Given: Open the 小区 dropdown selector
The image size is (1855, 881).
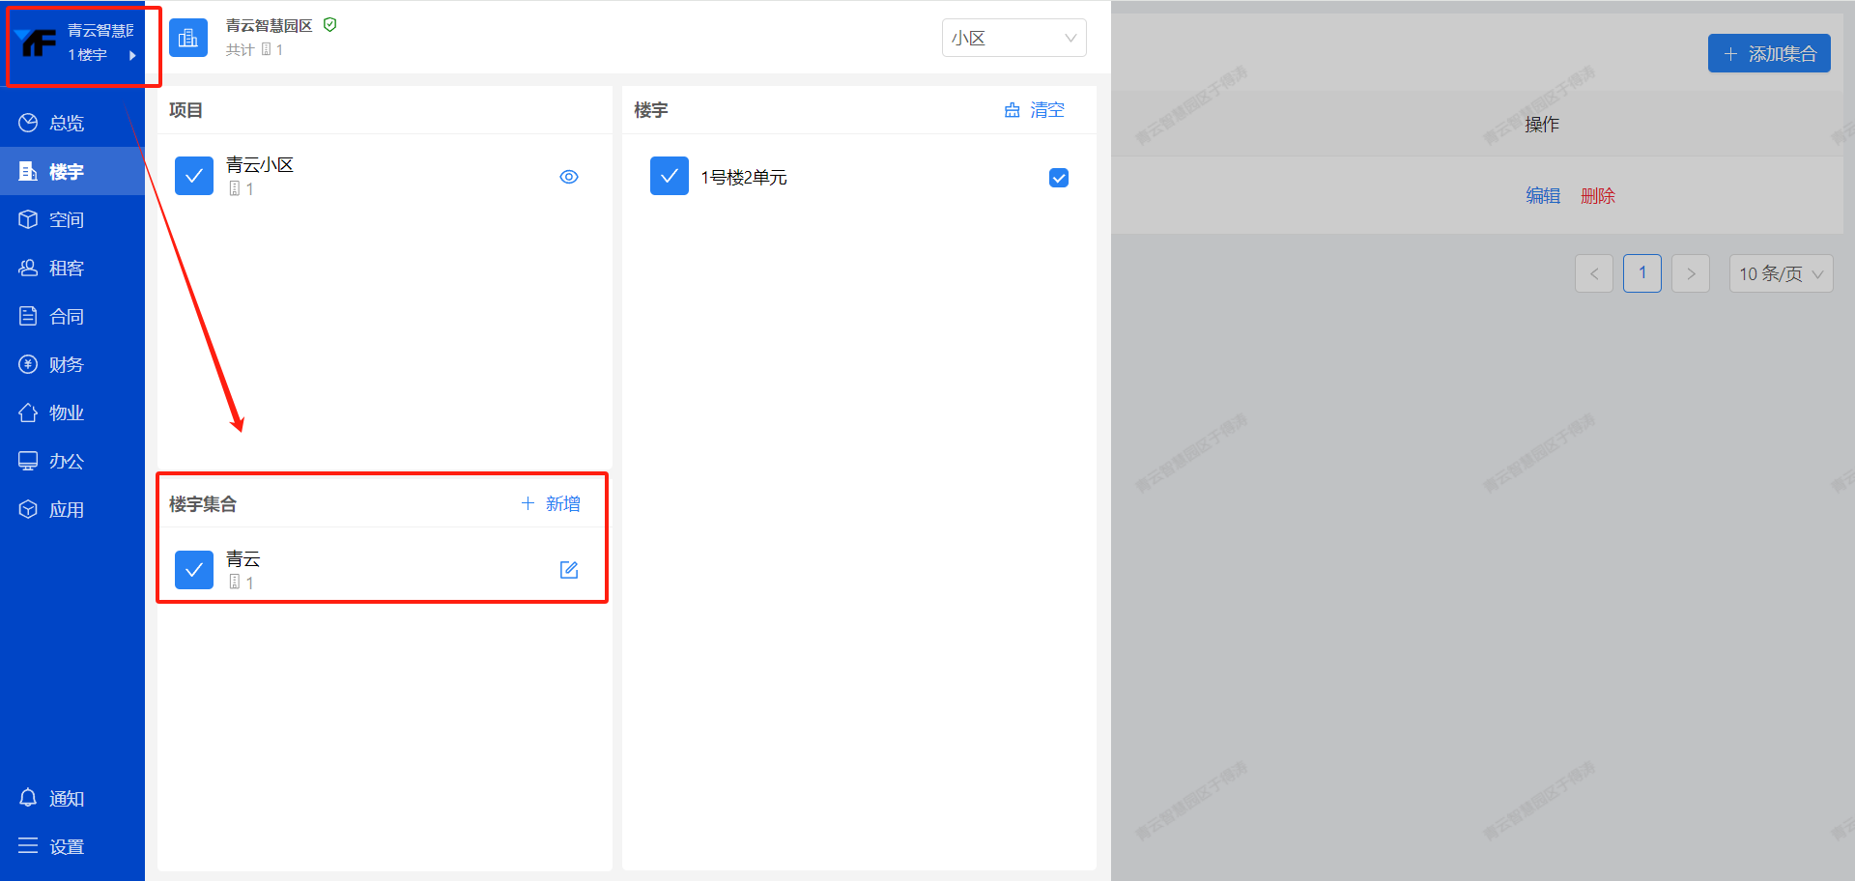Looking at the screenshot, I should [1013, 39].
